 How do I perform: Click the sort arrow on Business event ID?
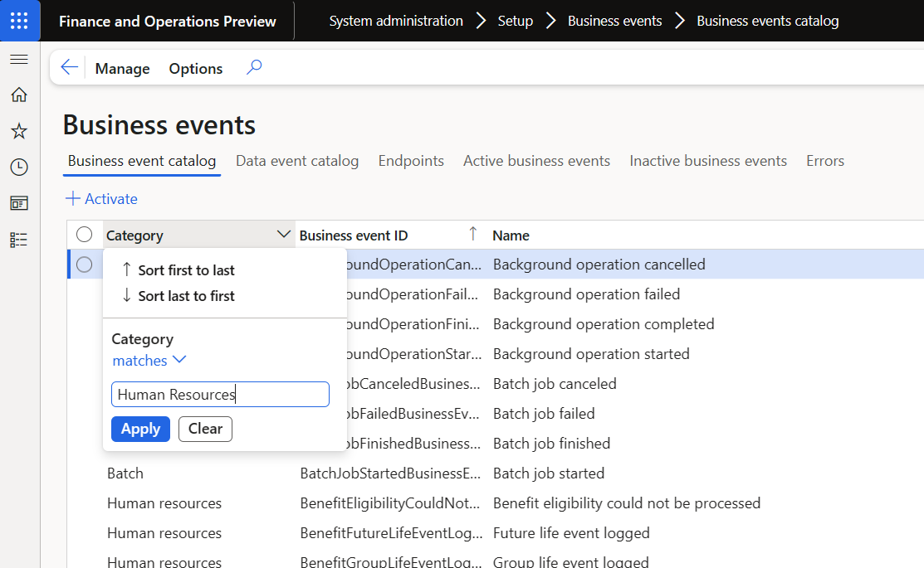[x=472, y=235]
